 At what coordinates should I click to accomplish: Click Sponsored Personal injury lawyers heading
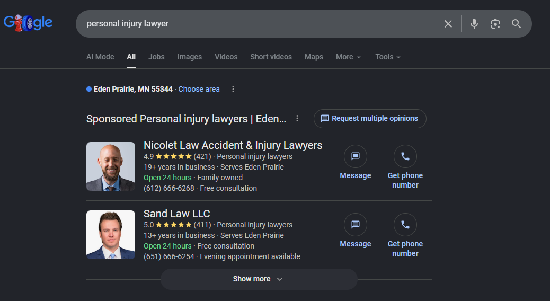pos(187,119)
